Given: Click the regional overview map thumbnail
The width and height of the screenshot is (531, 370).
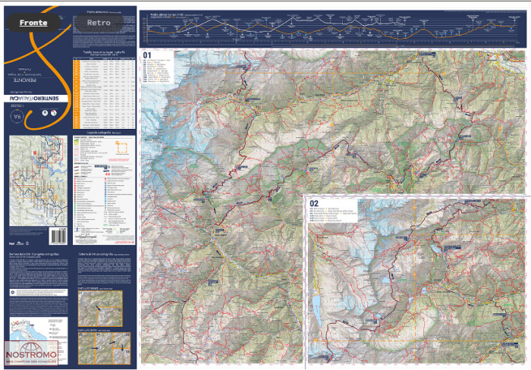Looking at the screenshot, I should click(x=38, y=180).
